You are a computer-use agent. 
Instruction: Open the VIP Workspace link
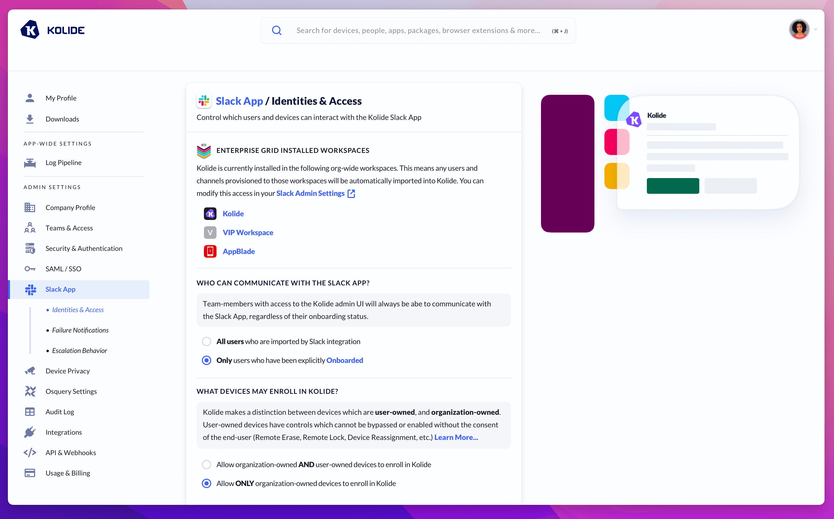(x=248, y=233)
